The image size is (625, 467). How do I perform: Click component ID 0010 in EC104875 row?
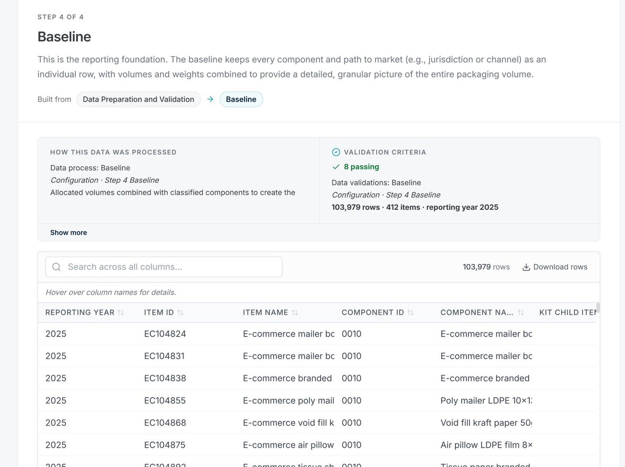coord(352,445)
